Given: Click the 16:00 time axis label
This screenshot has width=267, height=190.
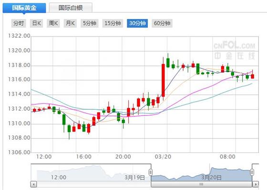Looking at the screenshot, I should [x=83, y=156].
